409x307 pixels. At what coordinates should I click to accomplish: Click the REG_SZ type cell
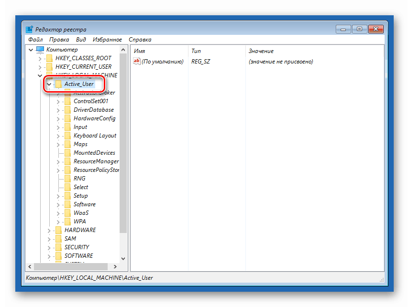tap(200, 62)
